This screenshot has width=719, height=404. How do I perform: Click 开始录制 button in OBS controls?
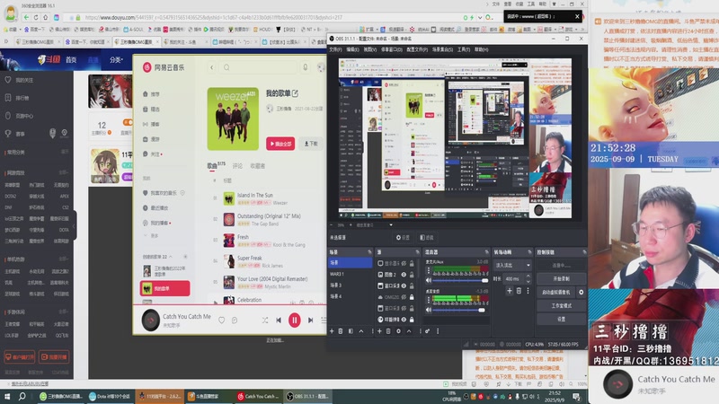coord(561,278)
